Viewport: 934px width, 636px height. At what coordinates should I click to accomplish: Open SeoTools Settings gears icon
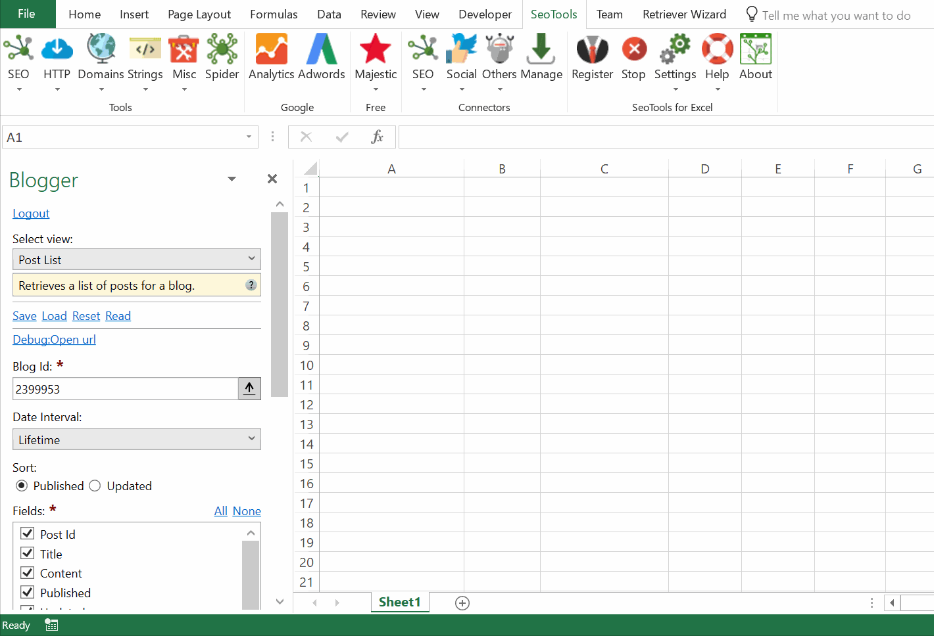(x=676, y=49)
